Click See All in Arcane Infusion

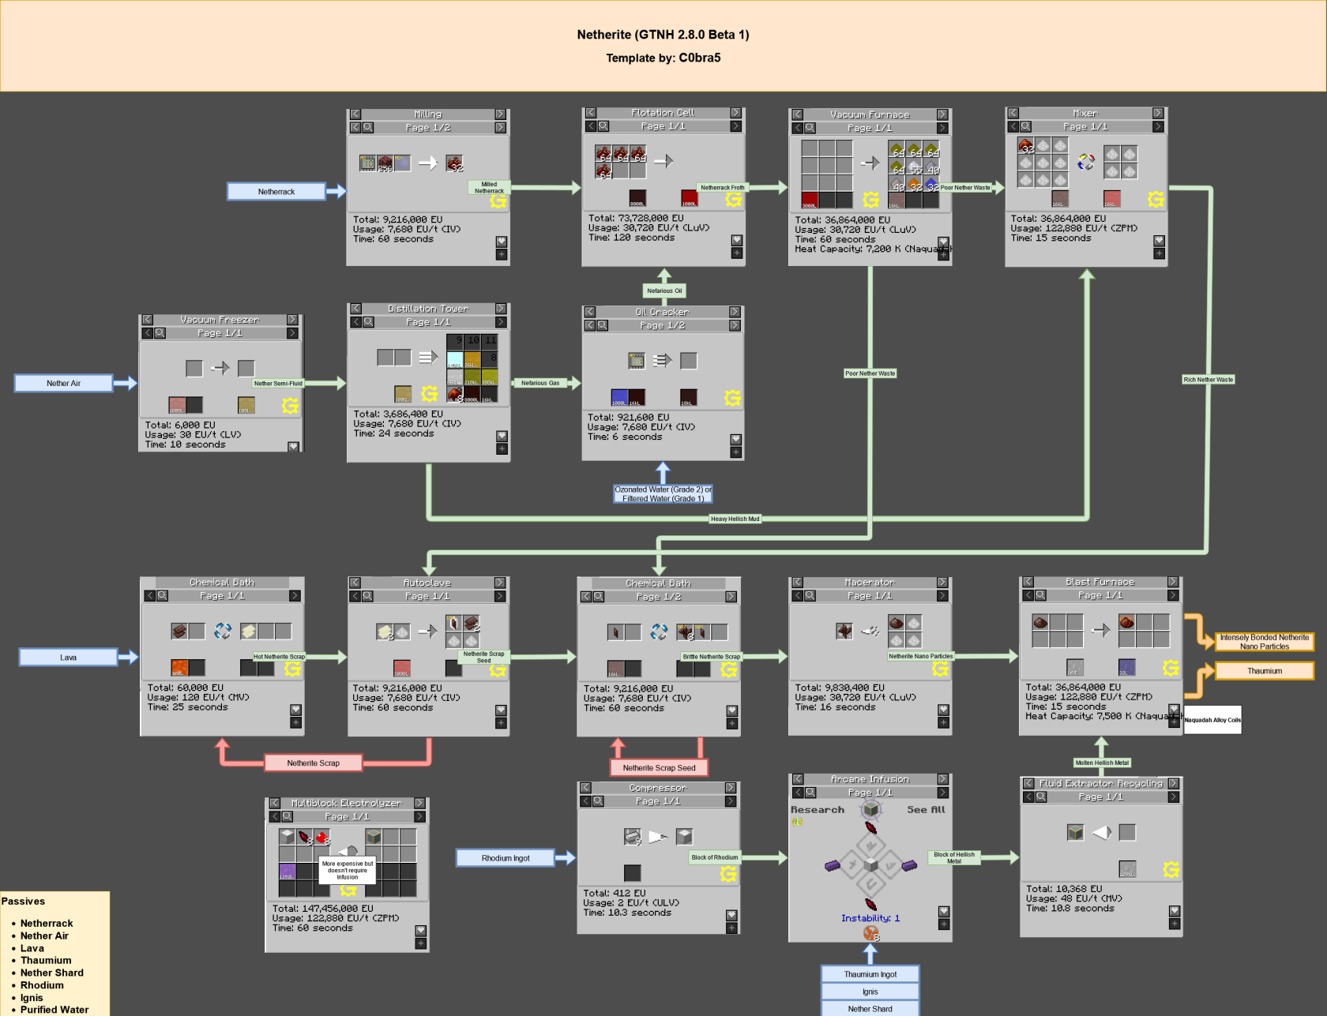[x=926, y=810]
